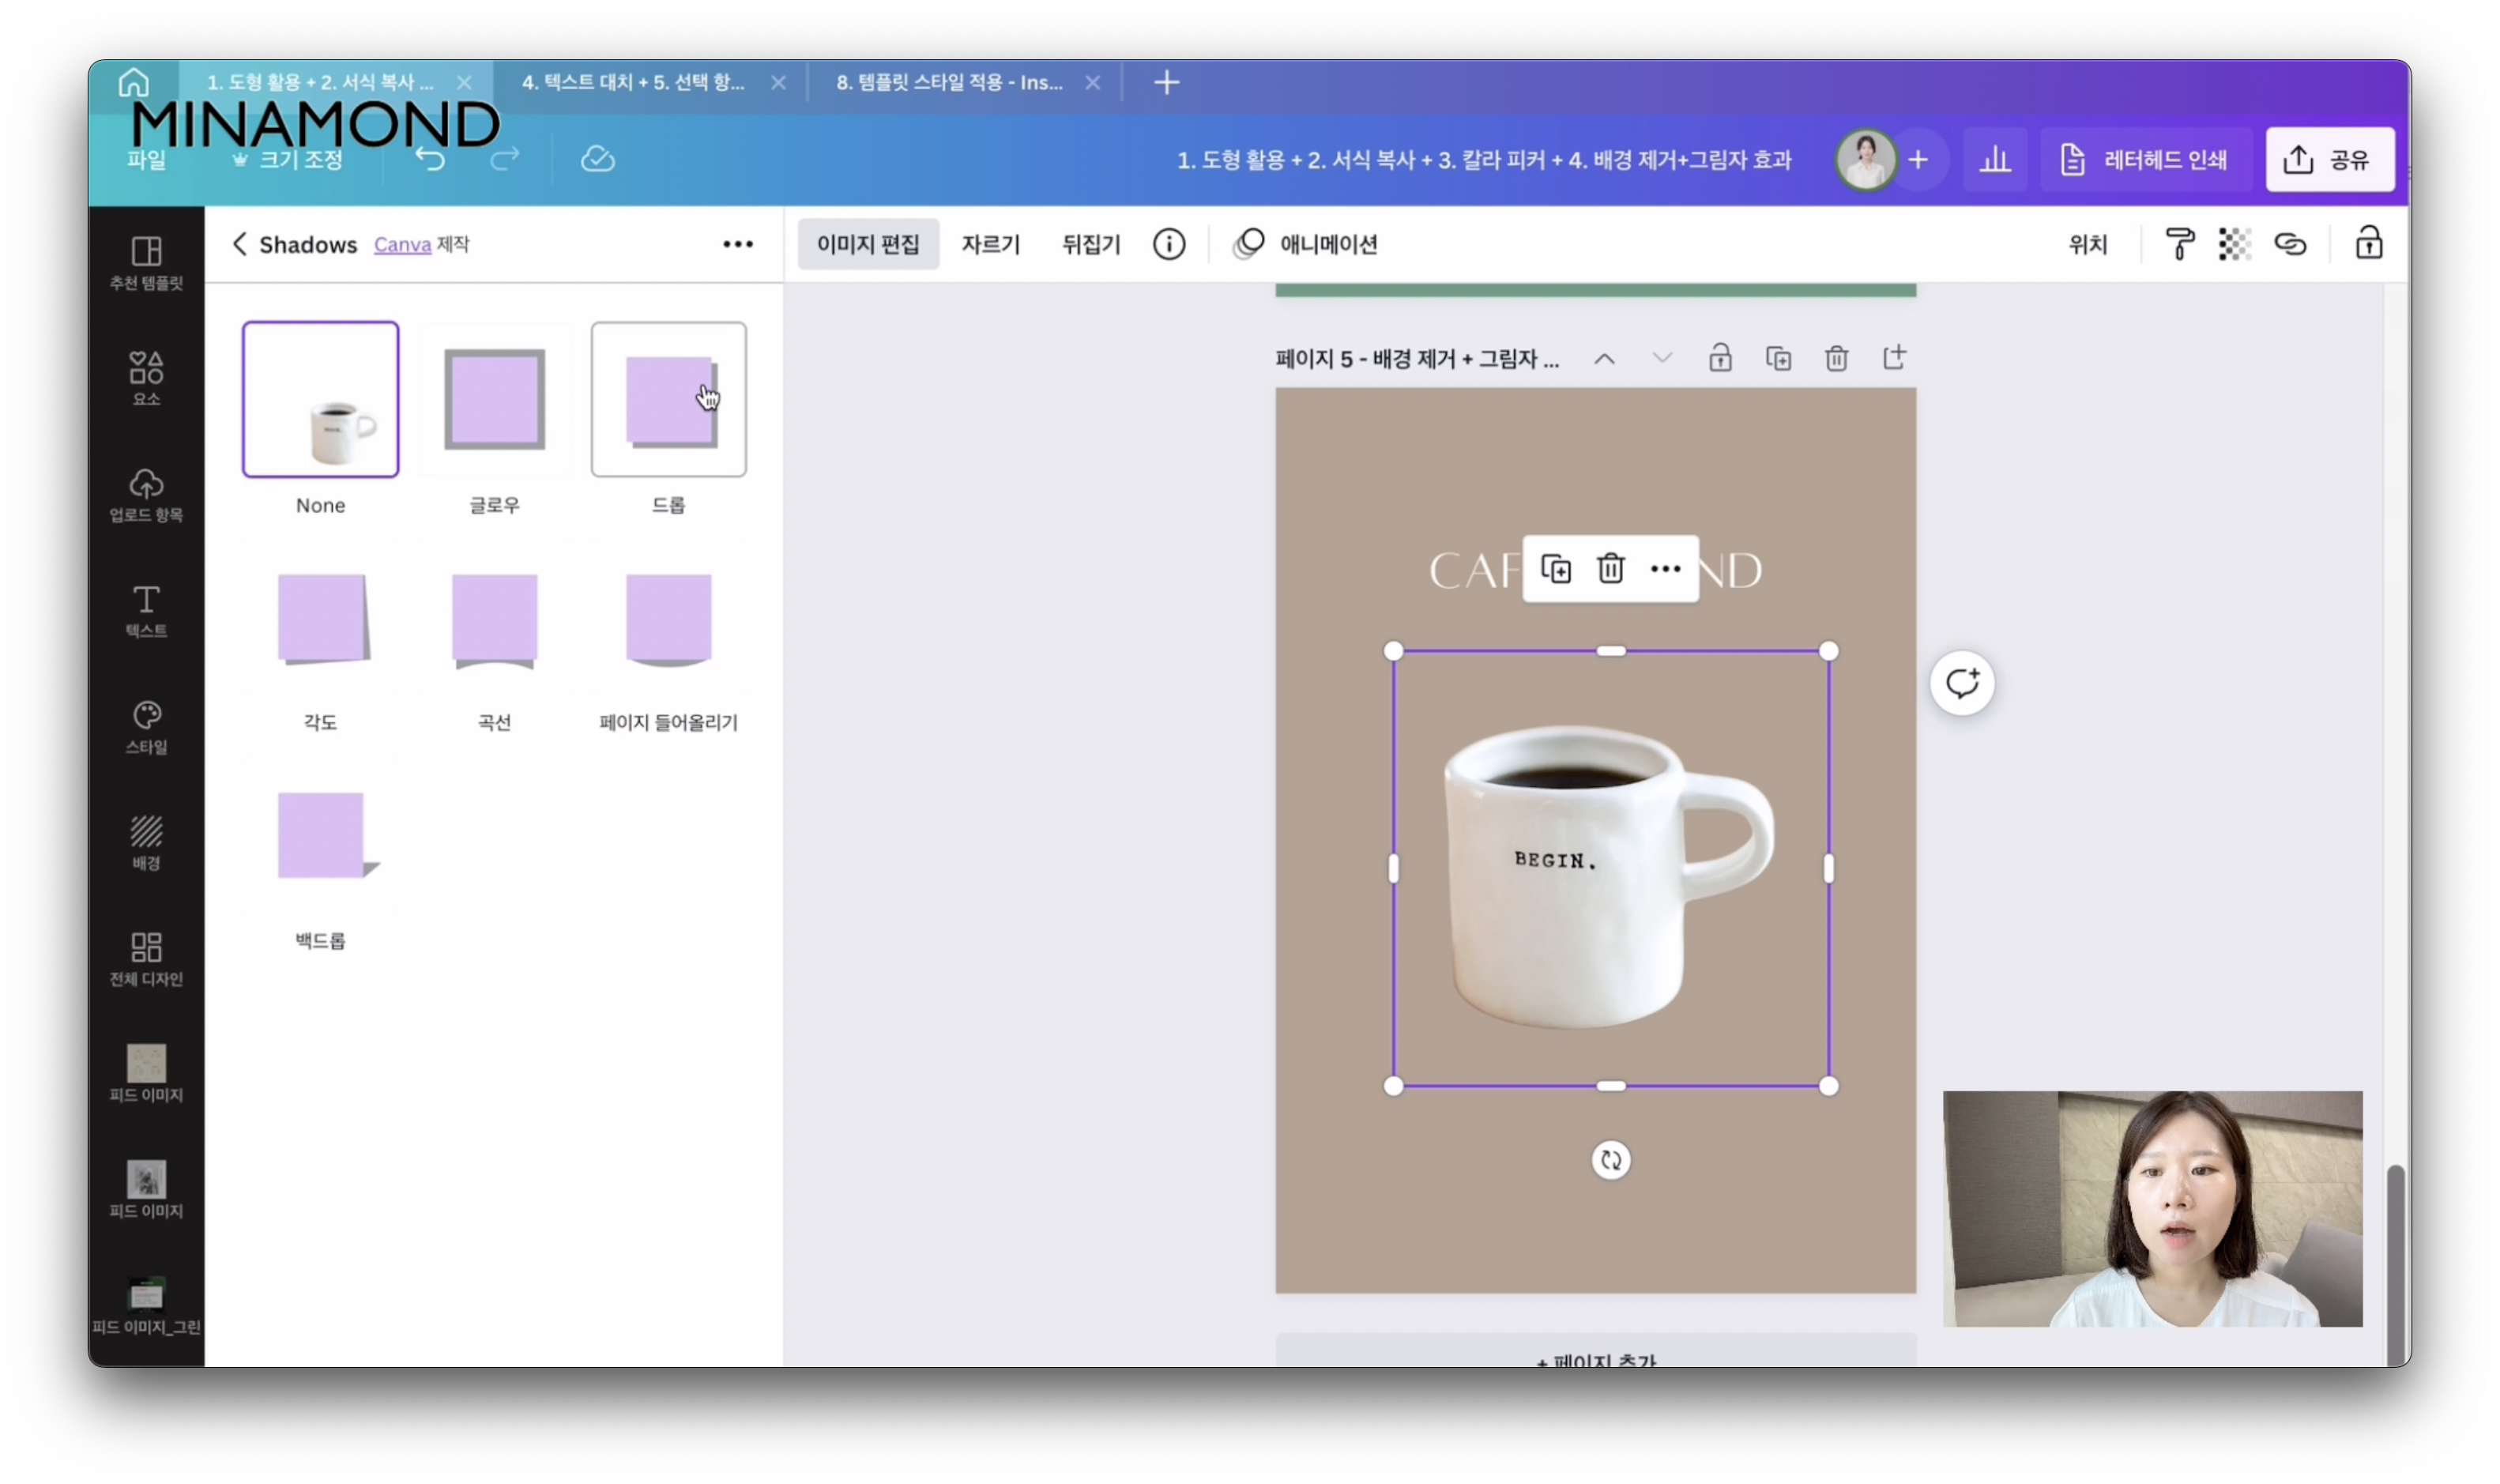Click the link chain icon in toolbar

(2290, 244)
